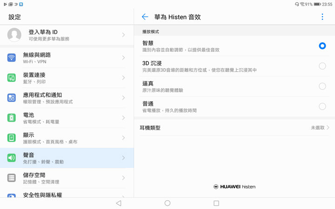Open 聲音 settings
Viewport: 335px width, 209px height.
(x=67, y=158)
